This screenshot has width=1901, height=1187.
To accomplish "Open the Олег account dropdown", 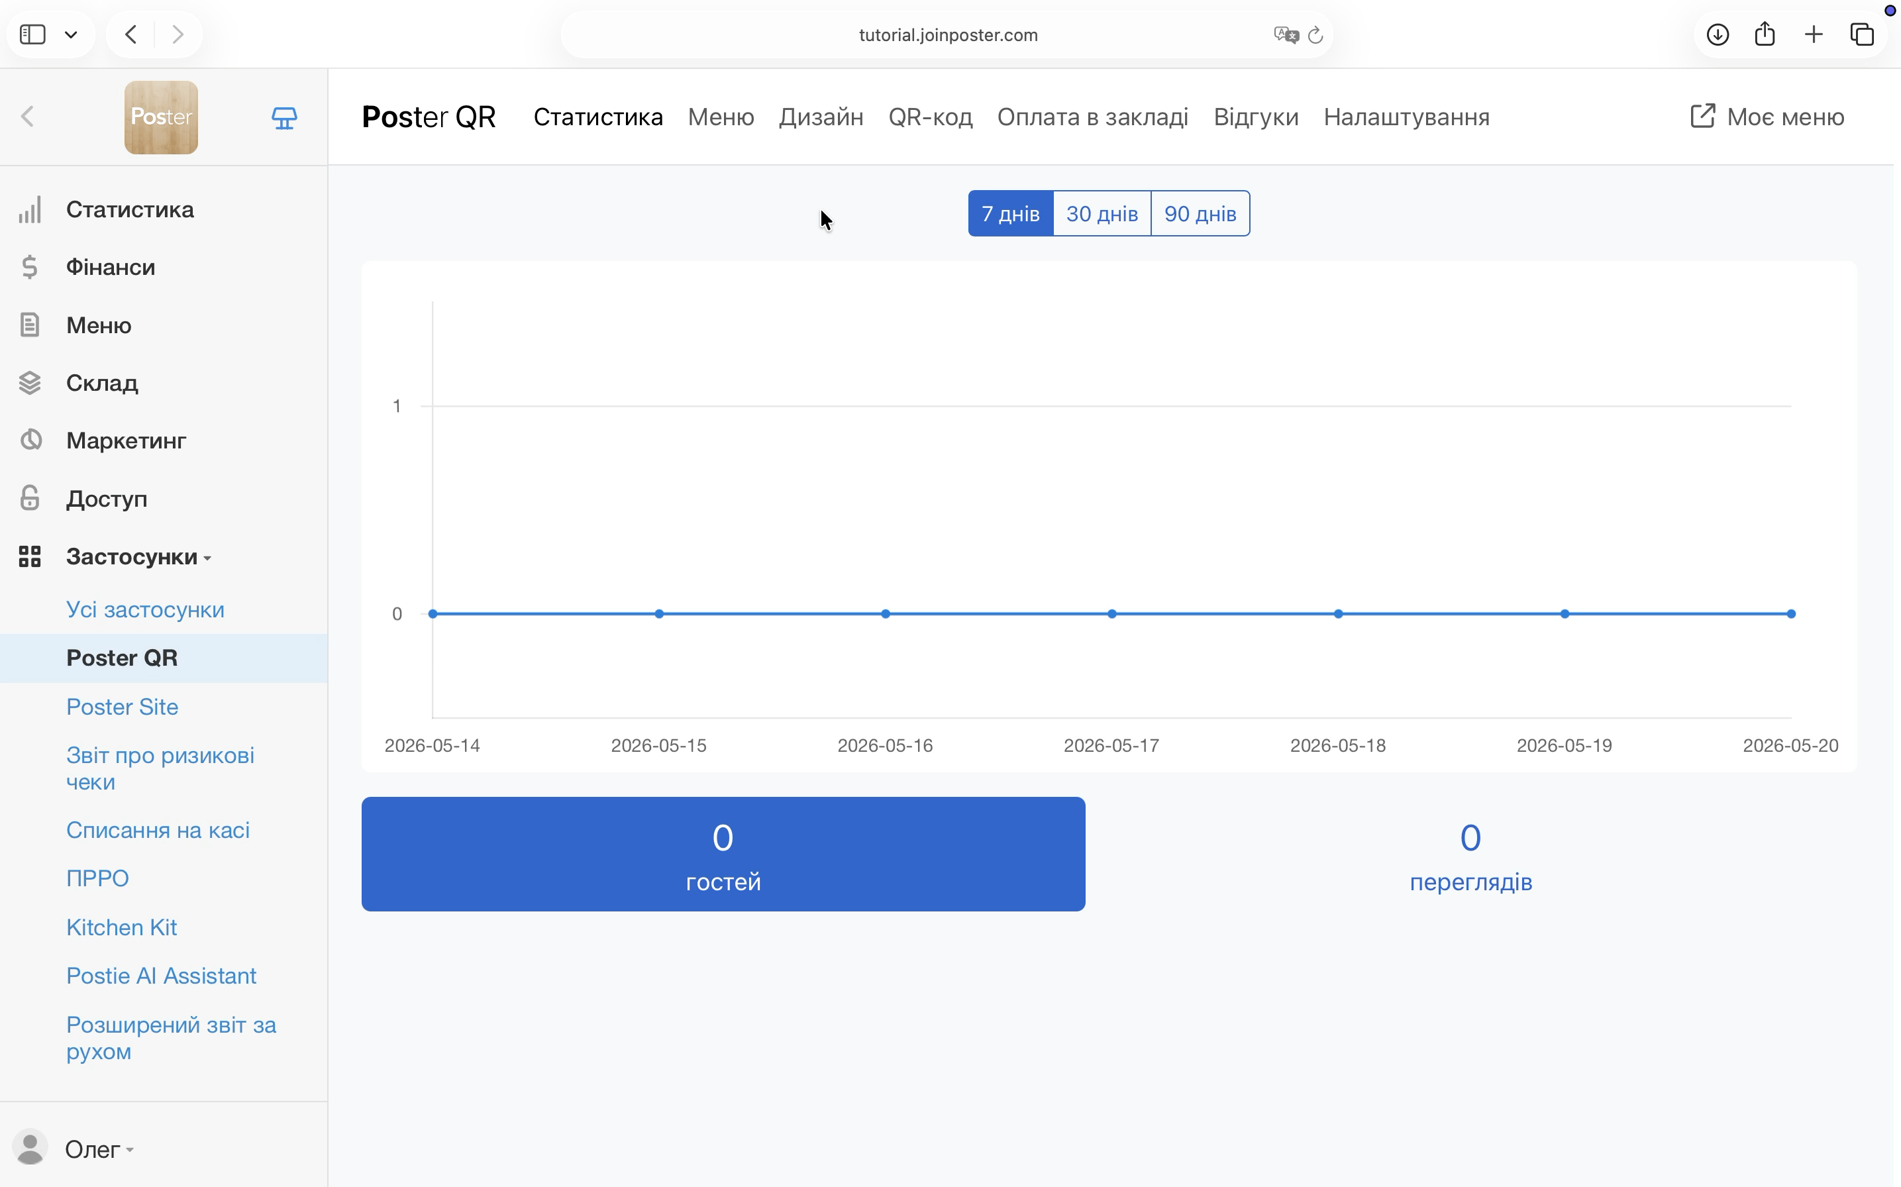I will pyautogui.click(x=99, y=1149).
